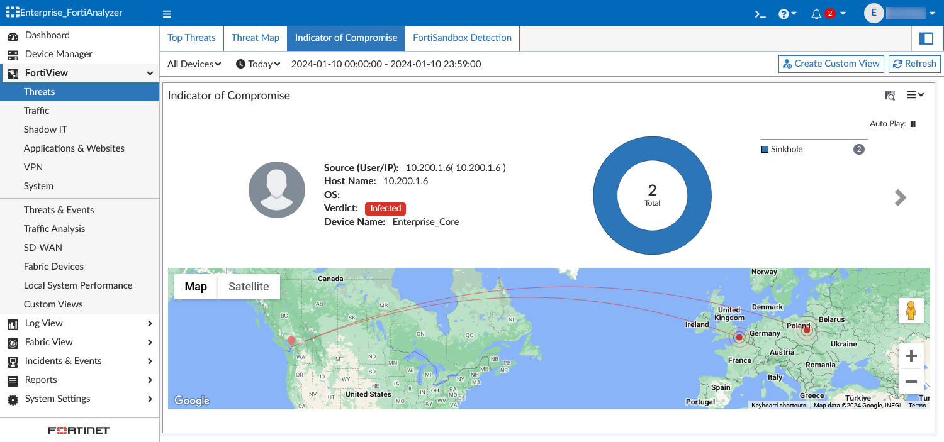Screen dimensions: 944x442
Task: Switch map to Satellite view
Action: click(249, 287)
